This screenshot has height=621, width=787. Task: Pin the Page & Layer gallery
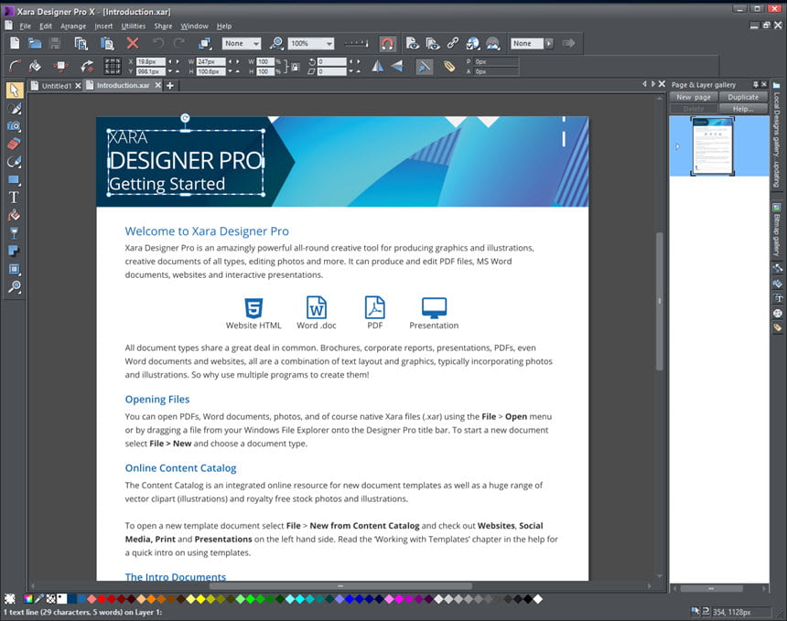(755, 84)
